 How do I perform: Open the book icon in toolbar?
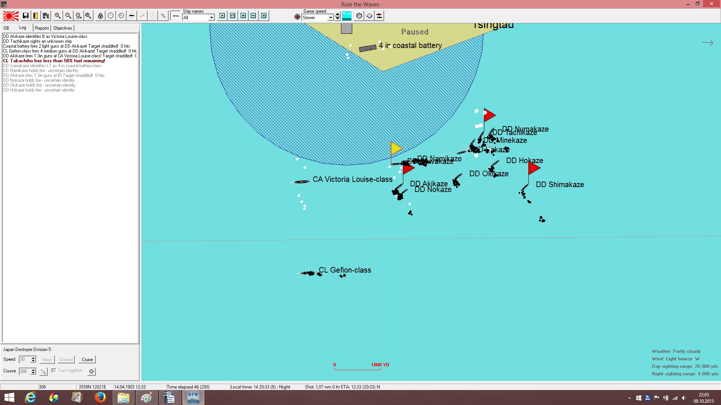pos(370,16)
